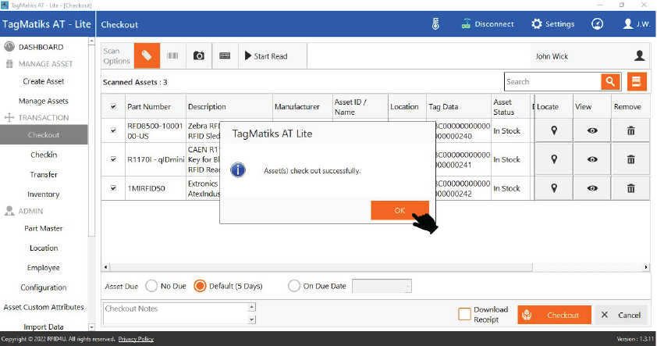Click the temperature thermometer icon in header
This screenshot has height=346, width=657.
click(435, 24)
